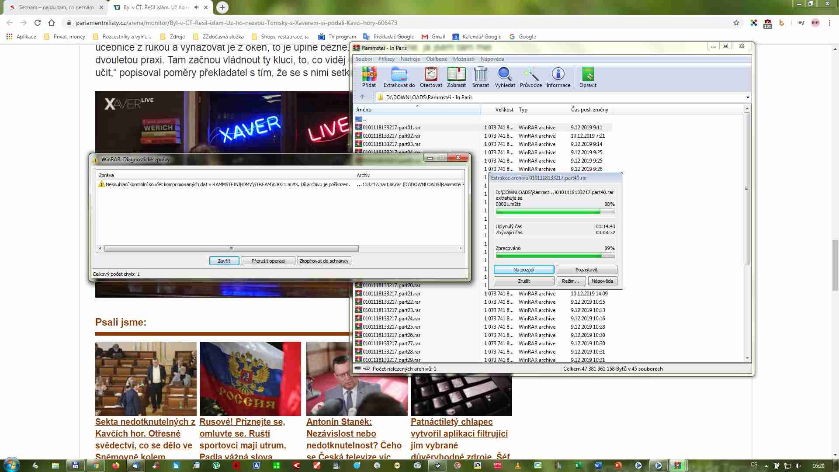Expand the WinRAR path dropdown arrow
839x472 pixels.
tap(747, 97)
